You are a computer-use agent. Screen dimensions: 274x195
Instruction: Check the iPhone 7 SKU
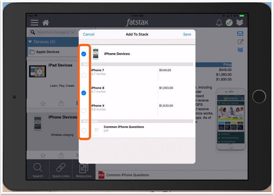[x=84, y=75]
